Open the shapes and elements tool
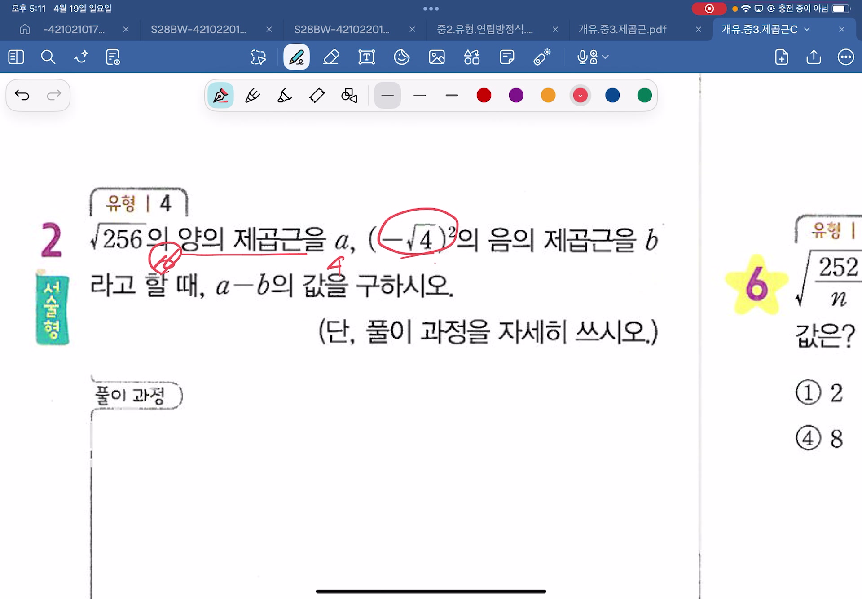Image resolution: width=862 pixels, height=599 pixels. pos(472,57)
